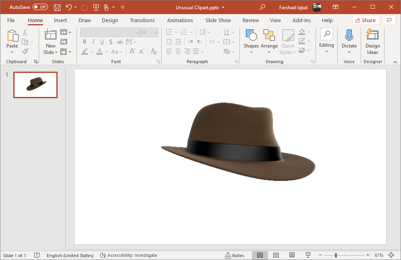Open the Design Ideas pane
The height and width of the screenshot is (260, 401).
372,41
